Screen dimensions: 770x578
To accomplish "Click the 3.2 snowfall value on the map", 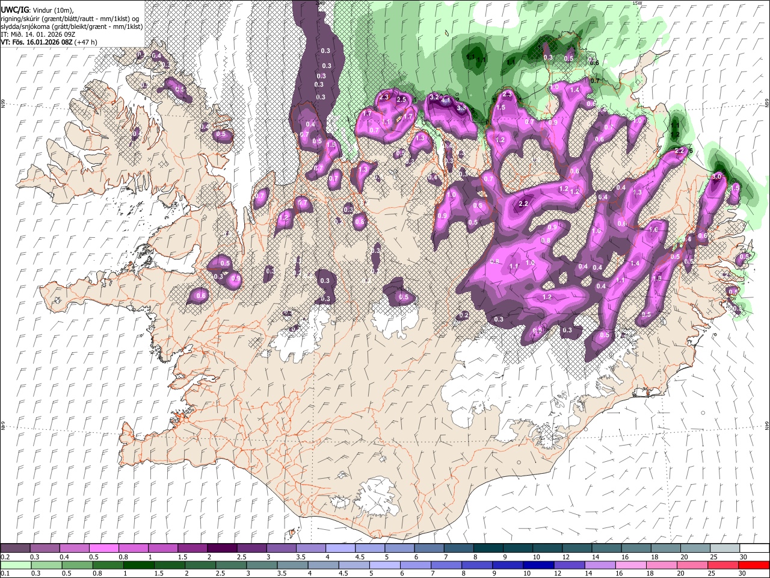I will tap(434, 97).
